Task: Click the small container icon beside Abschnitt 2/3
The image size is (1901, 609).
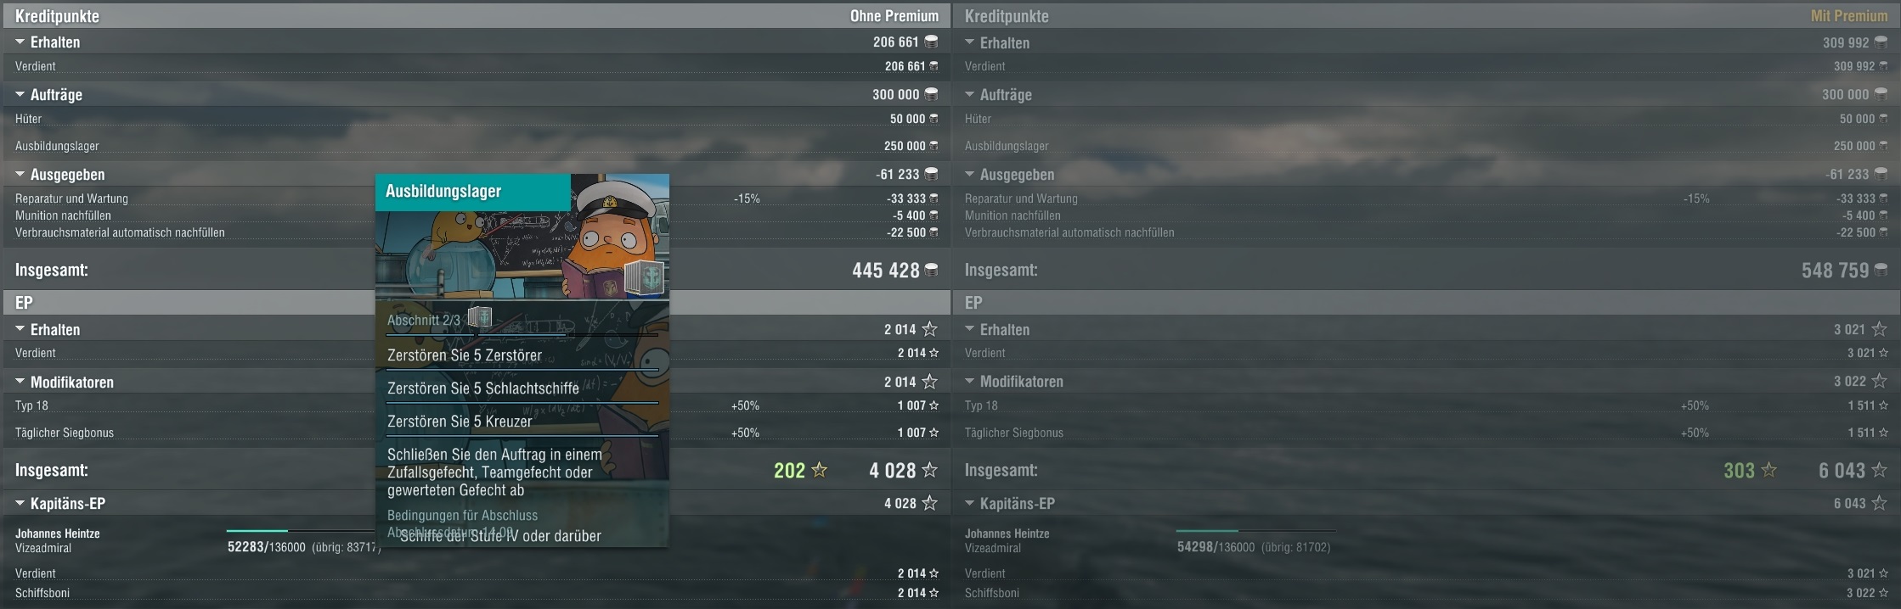Action: point(480,318)
